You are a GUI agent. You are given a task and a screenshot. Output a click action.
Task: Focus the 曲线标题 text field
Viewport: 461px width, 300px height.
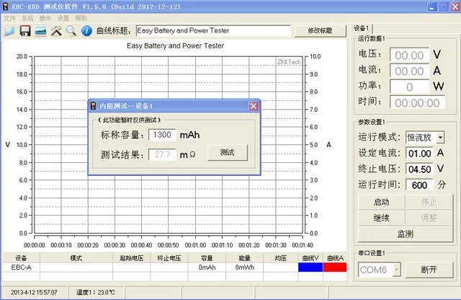click(x=213, y=30)
